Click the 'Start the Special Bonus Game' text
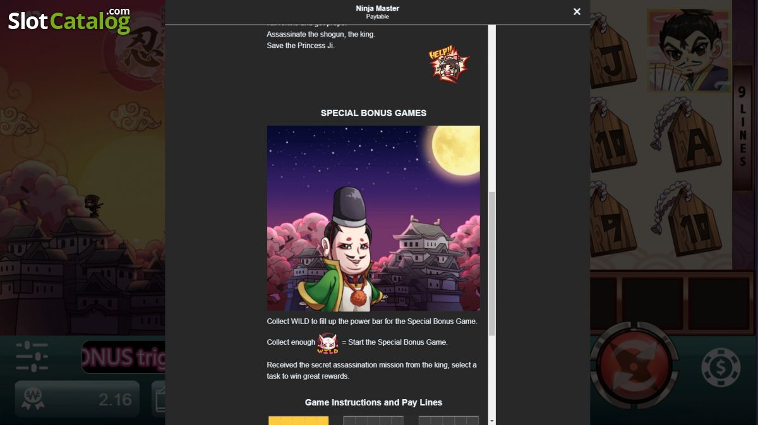 (x=397, y=342)
